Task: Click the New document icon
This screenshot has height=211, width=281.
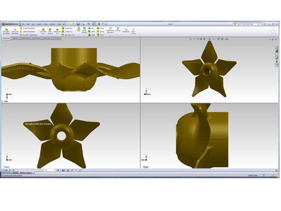Action: (68, 24)
